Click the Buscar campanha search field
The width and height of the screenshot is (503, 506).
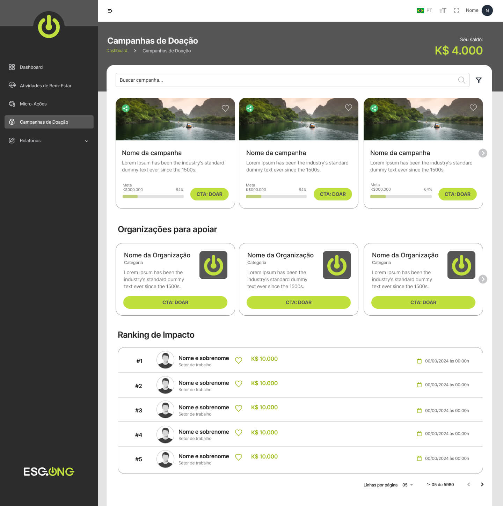pos(286,80)
